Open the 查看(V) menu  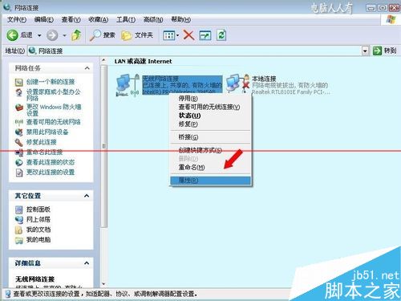click(71, 19)
